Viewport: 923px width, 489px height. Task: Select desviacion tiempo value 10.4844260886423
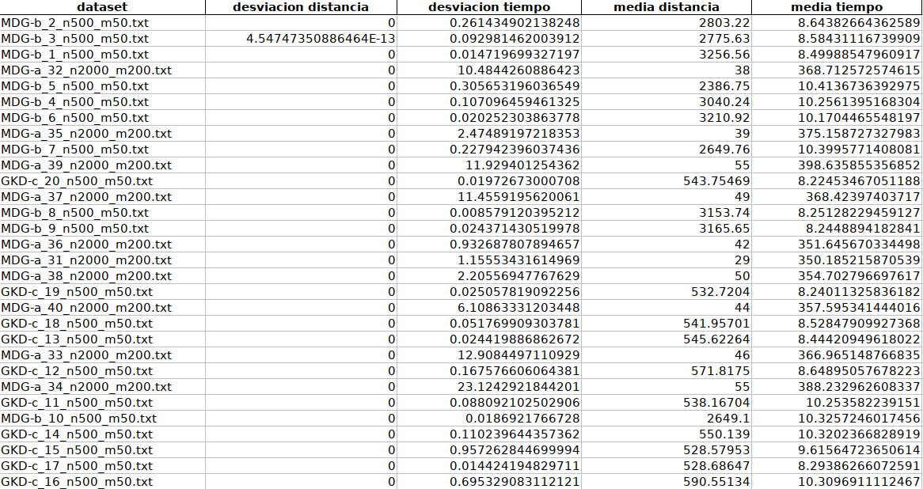519,70
